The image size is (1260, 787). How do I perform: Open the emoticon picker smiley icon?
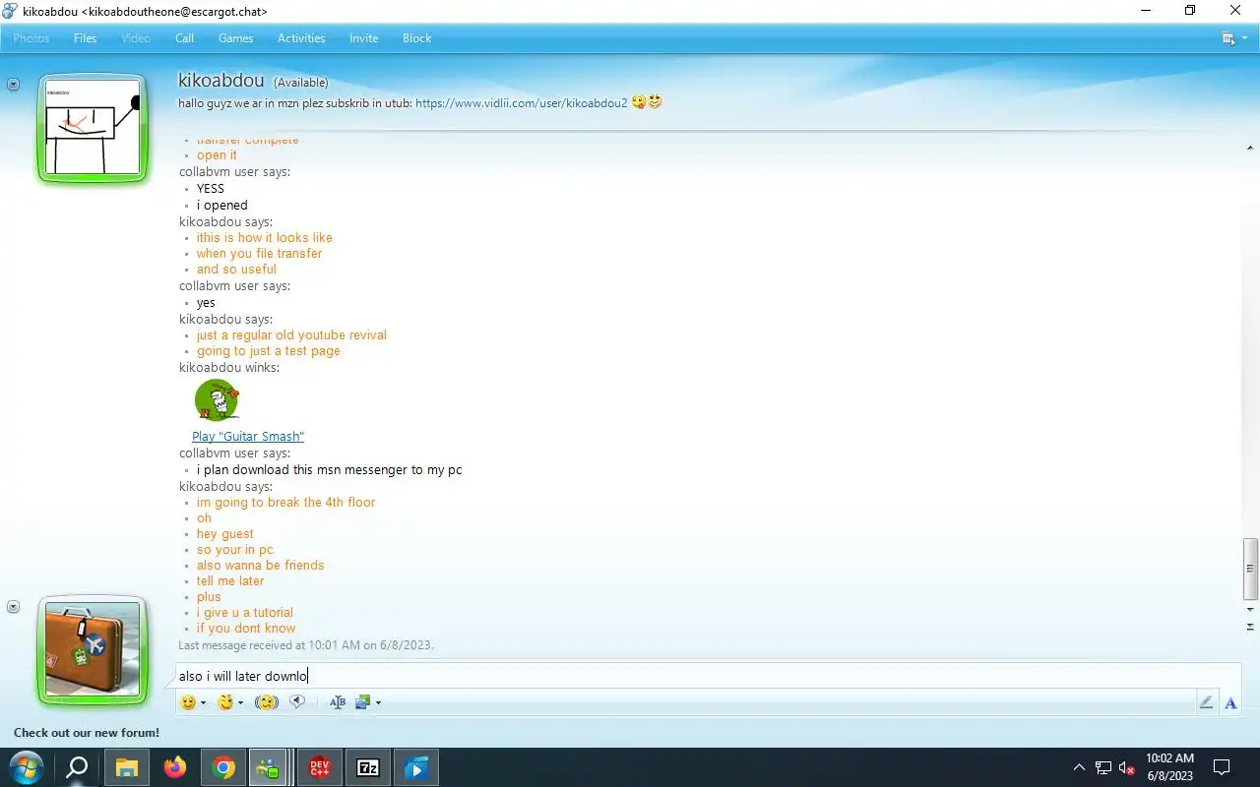(188, 702)
